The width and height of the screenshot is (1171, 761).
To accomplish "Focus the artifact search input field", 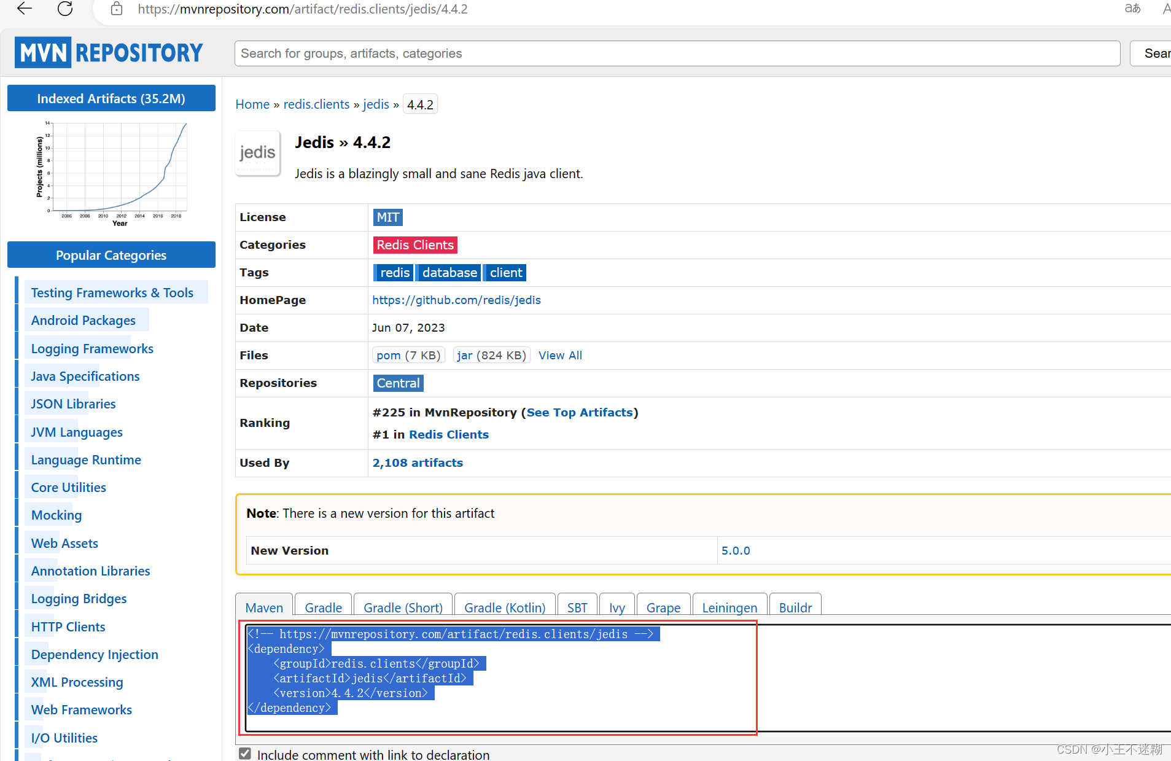I will click(677, 53).
